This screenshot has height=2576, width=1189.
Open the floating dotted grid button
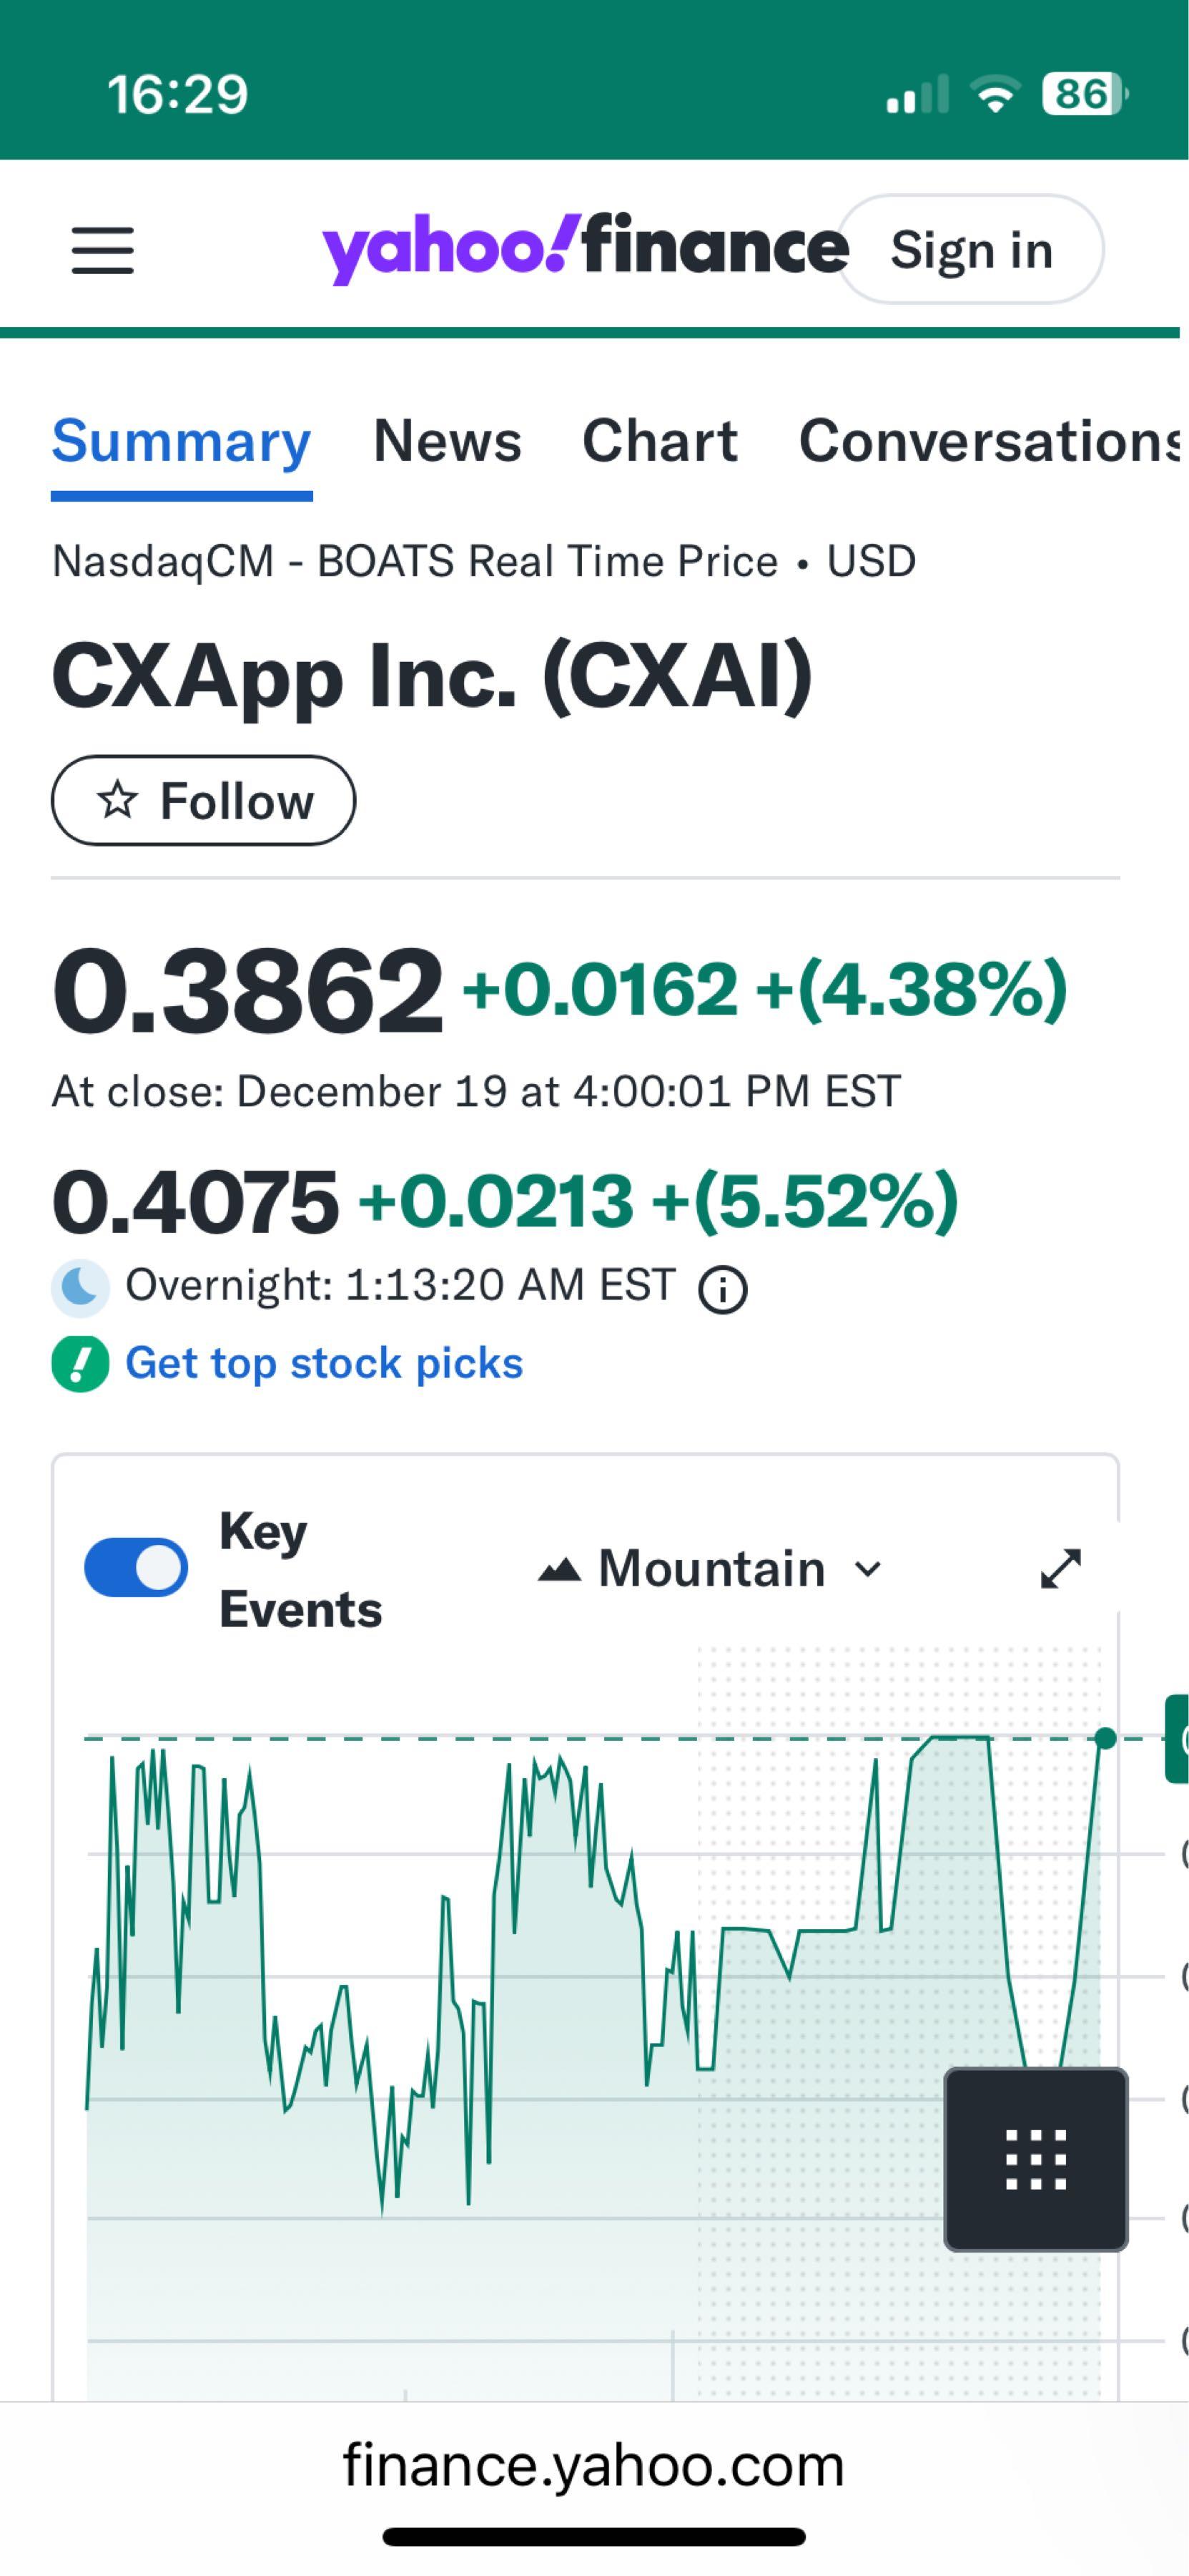(x=1035, y=2159)
